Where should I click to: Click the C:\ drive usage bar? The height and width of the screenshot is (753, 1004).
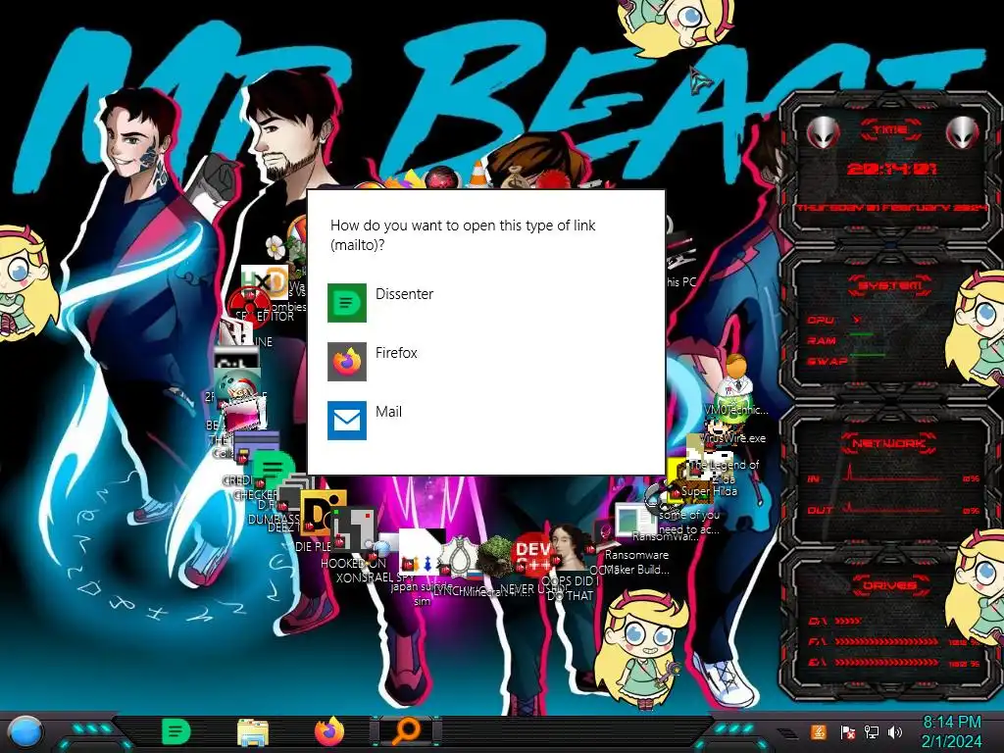pyautogui.click(x=848, y=621)
